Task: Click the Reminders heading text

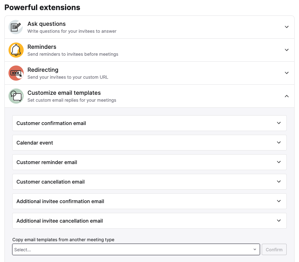Action: (42, 47)
